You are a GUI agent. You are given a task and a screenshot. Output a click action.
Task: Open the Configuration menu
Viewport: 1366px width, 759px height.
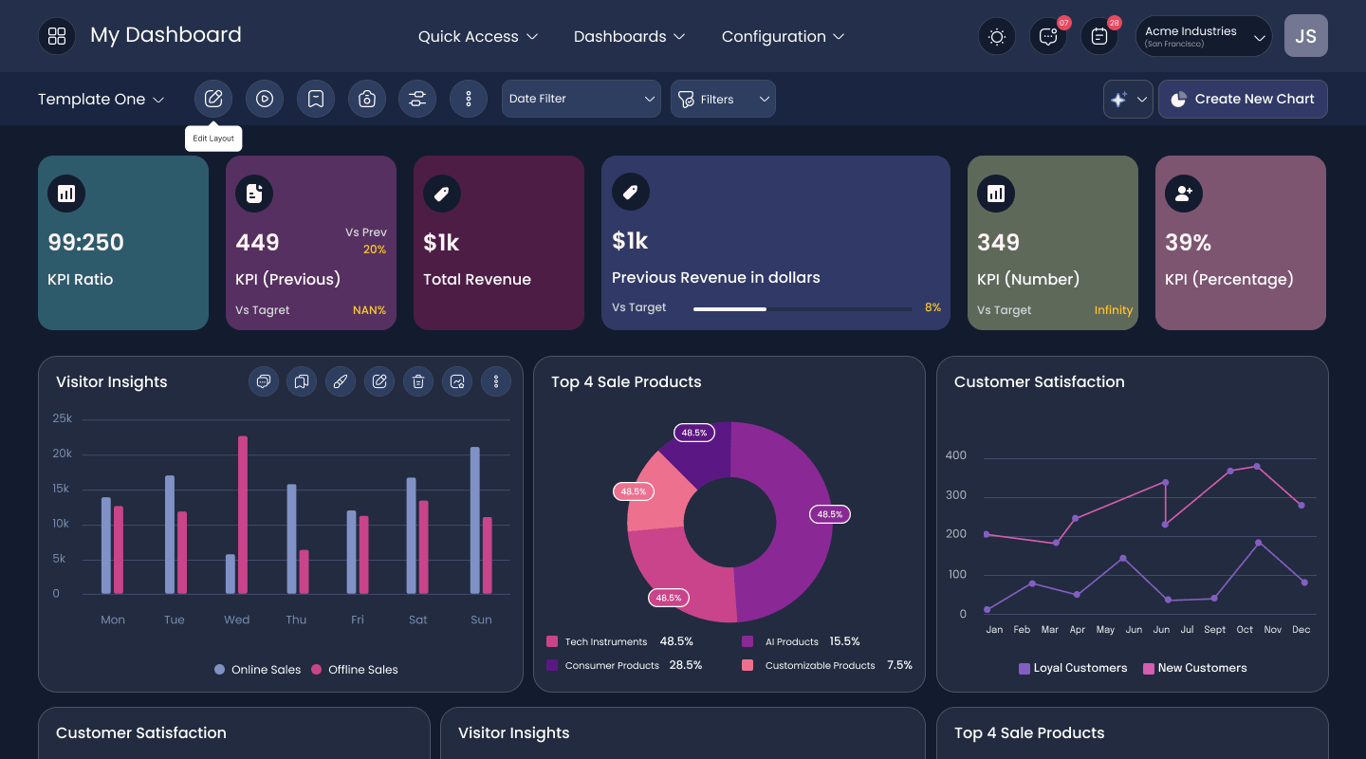click(x=783, y=36)
